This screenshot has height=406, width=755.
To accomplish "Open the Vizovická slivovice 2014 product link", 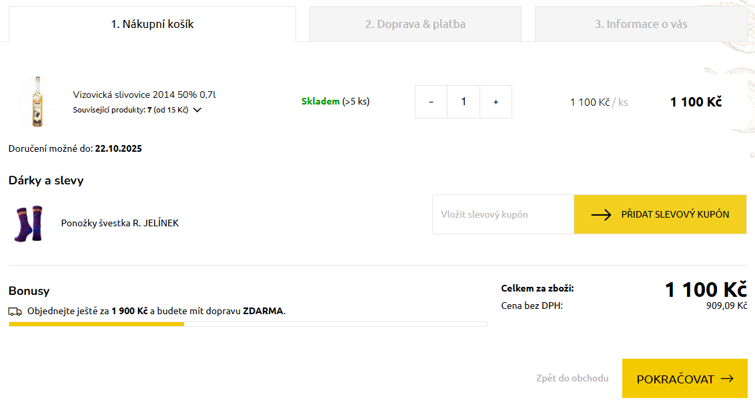I will click(144, 95).
